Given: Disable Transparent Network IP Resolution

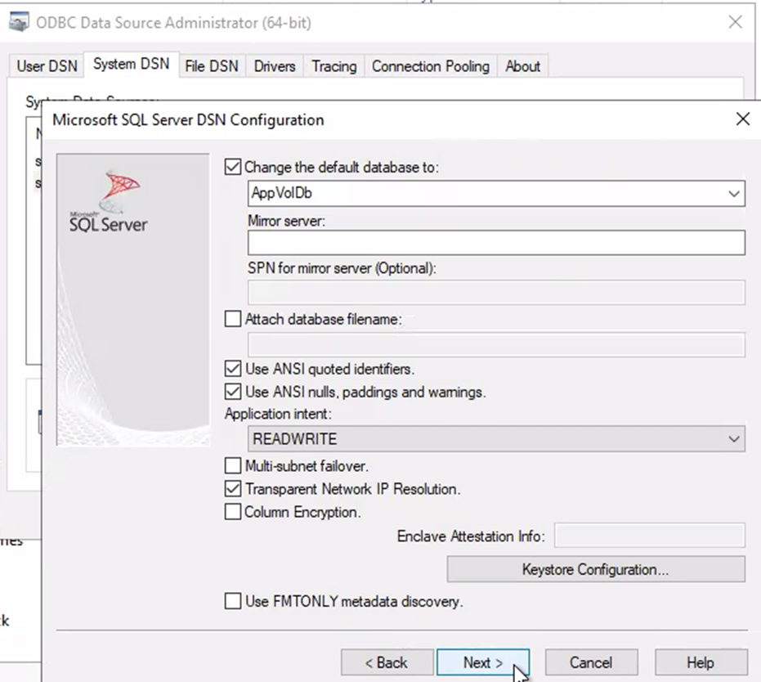Looking at the screenshot, I should point(234,489).
